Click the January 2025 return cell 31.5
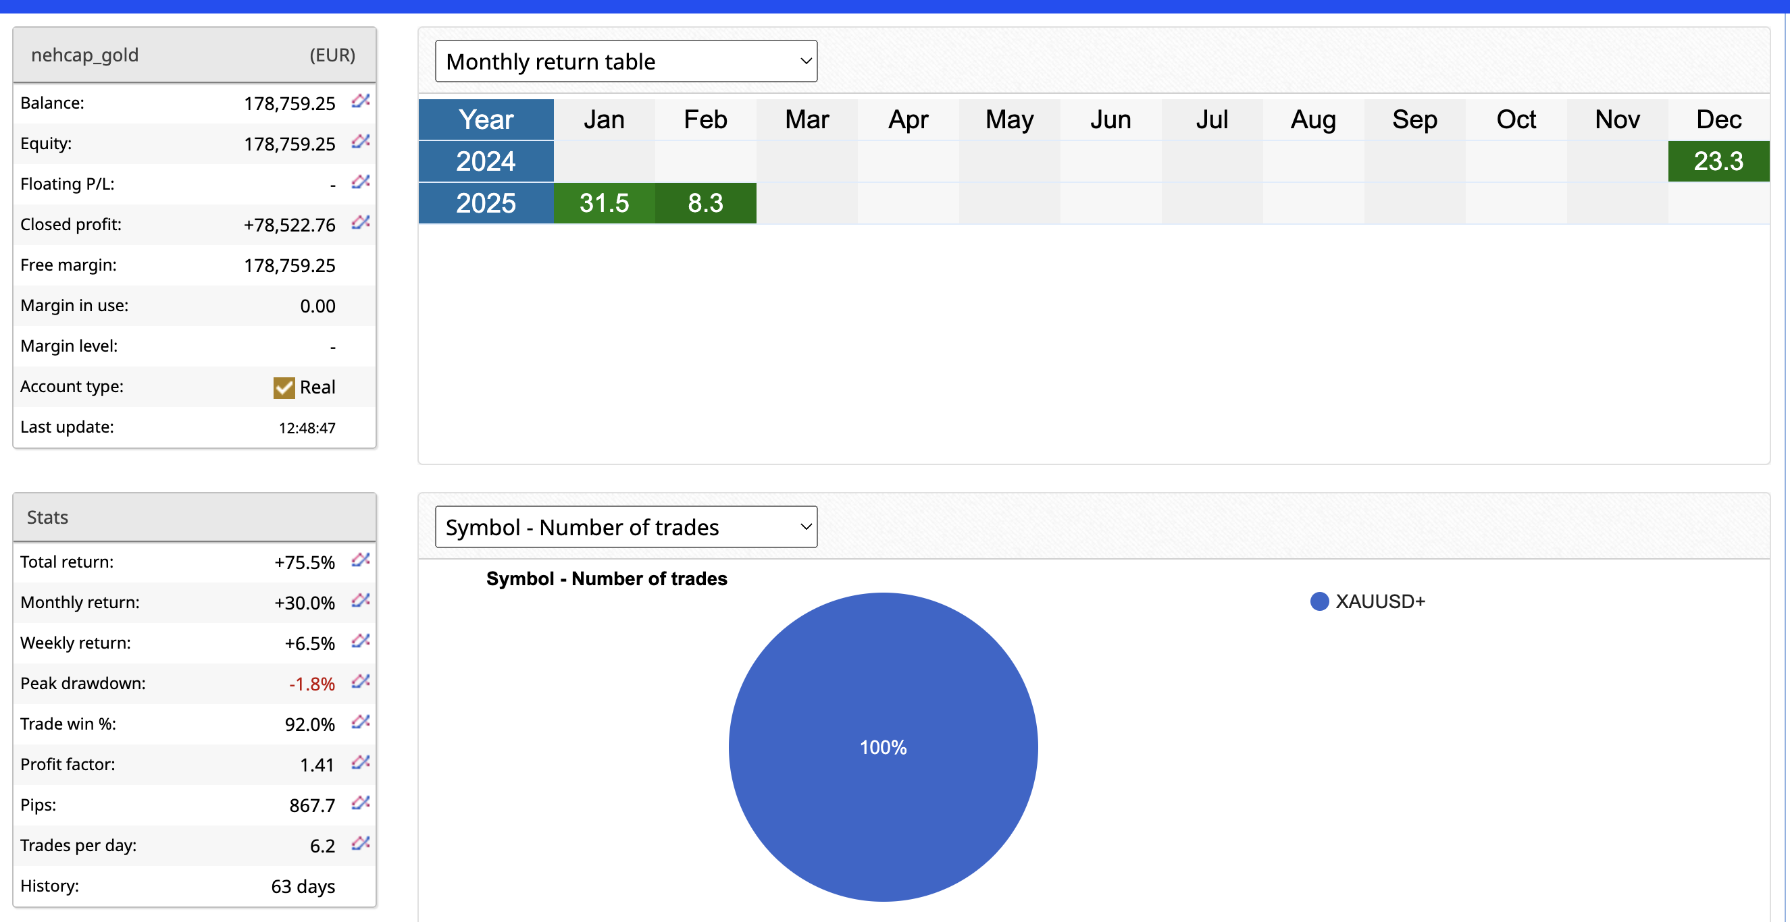The height and width of the screenshot is (922, 1790). pyautogui.click(x=604, y=203)
